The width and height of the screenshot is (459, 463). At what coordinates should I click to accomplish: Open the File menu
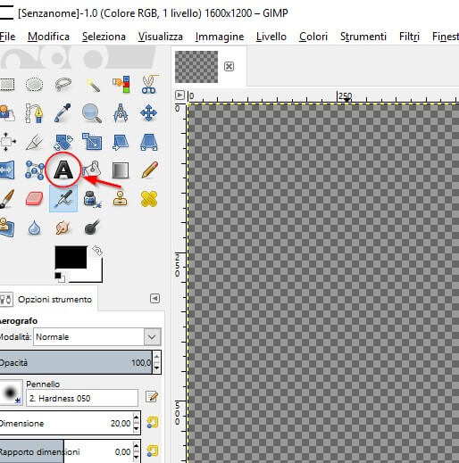tap(7, 37)
